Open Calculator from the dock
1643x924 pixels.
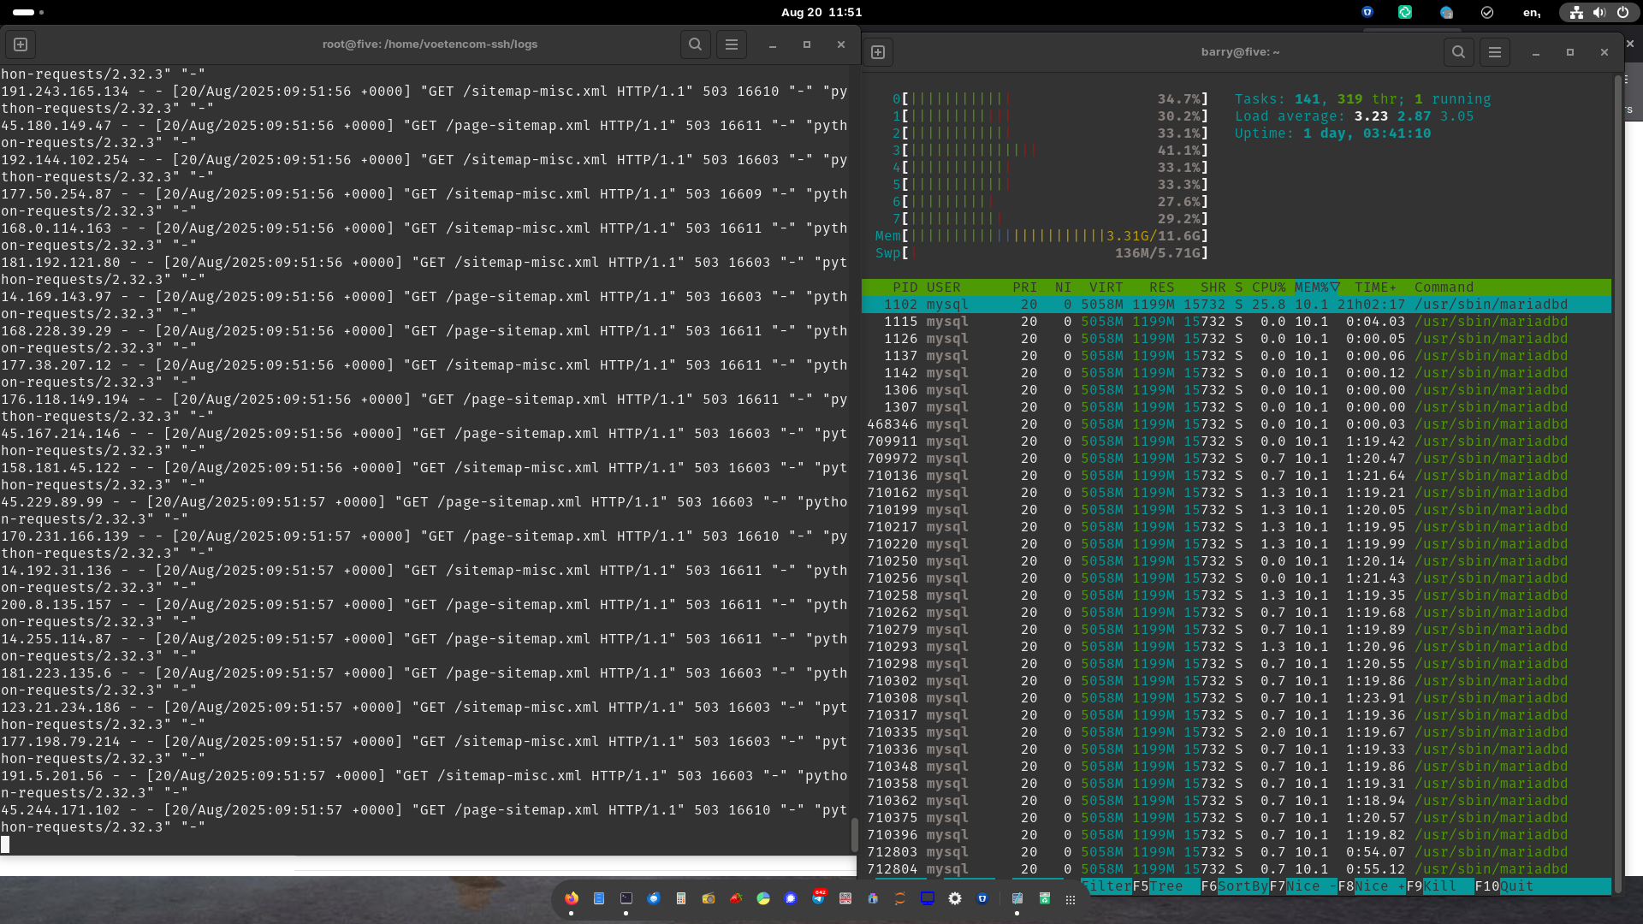(x=681, y=898)
